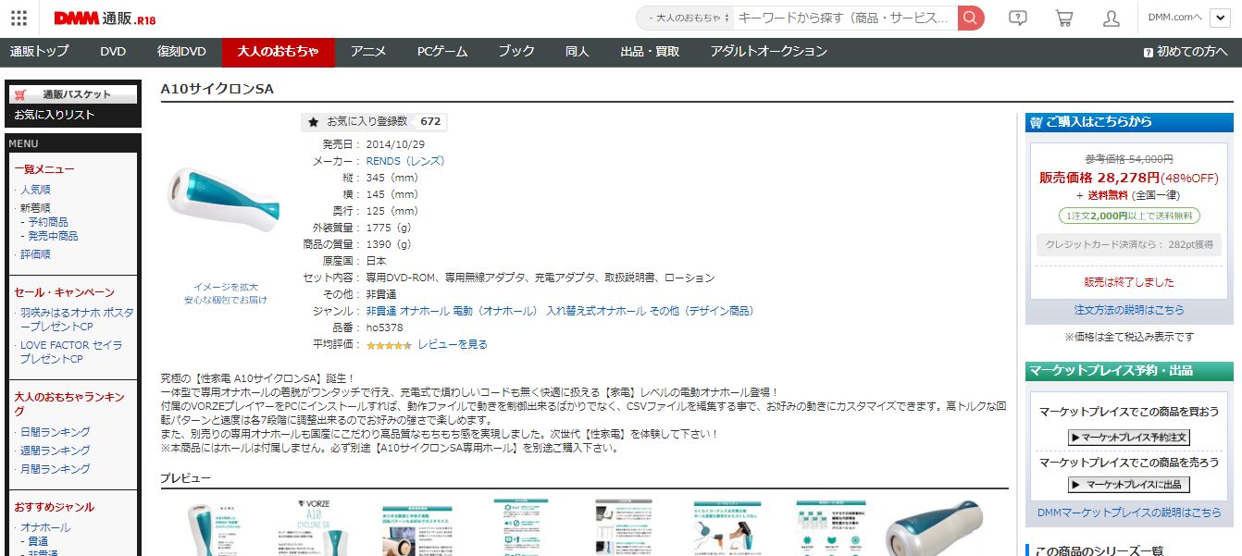The image size is (1242, 556).
Task: Click the マーケットプレイスに出品 button
Action: pyautogui.click(x=1129, y=484)
